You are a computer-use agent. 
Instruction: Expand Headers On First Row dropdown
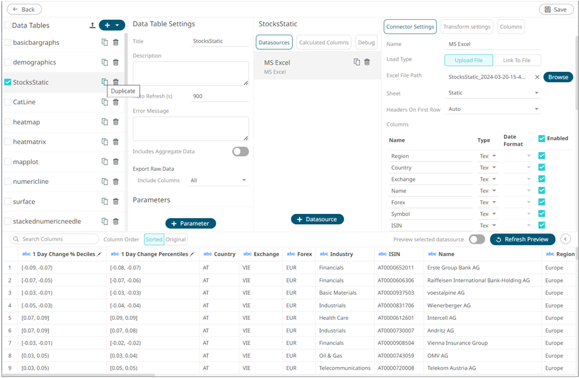click(493, 109)
